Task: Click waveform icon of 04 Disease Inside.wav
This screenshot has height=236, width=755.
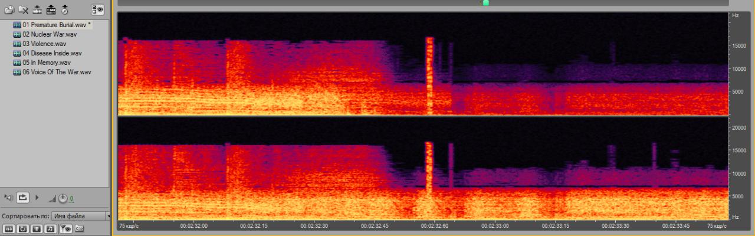Action: (x=17, y=54)
